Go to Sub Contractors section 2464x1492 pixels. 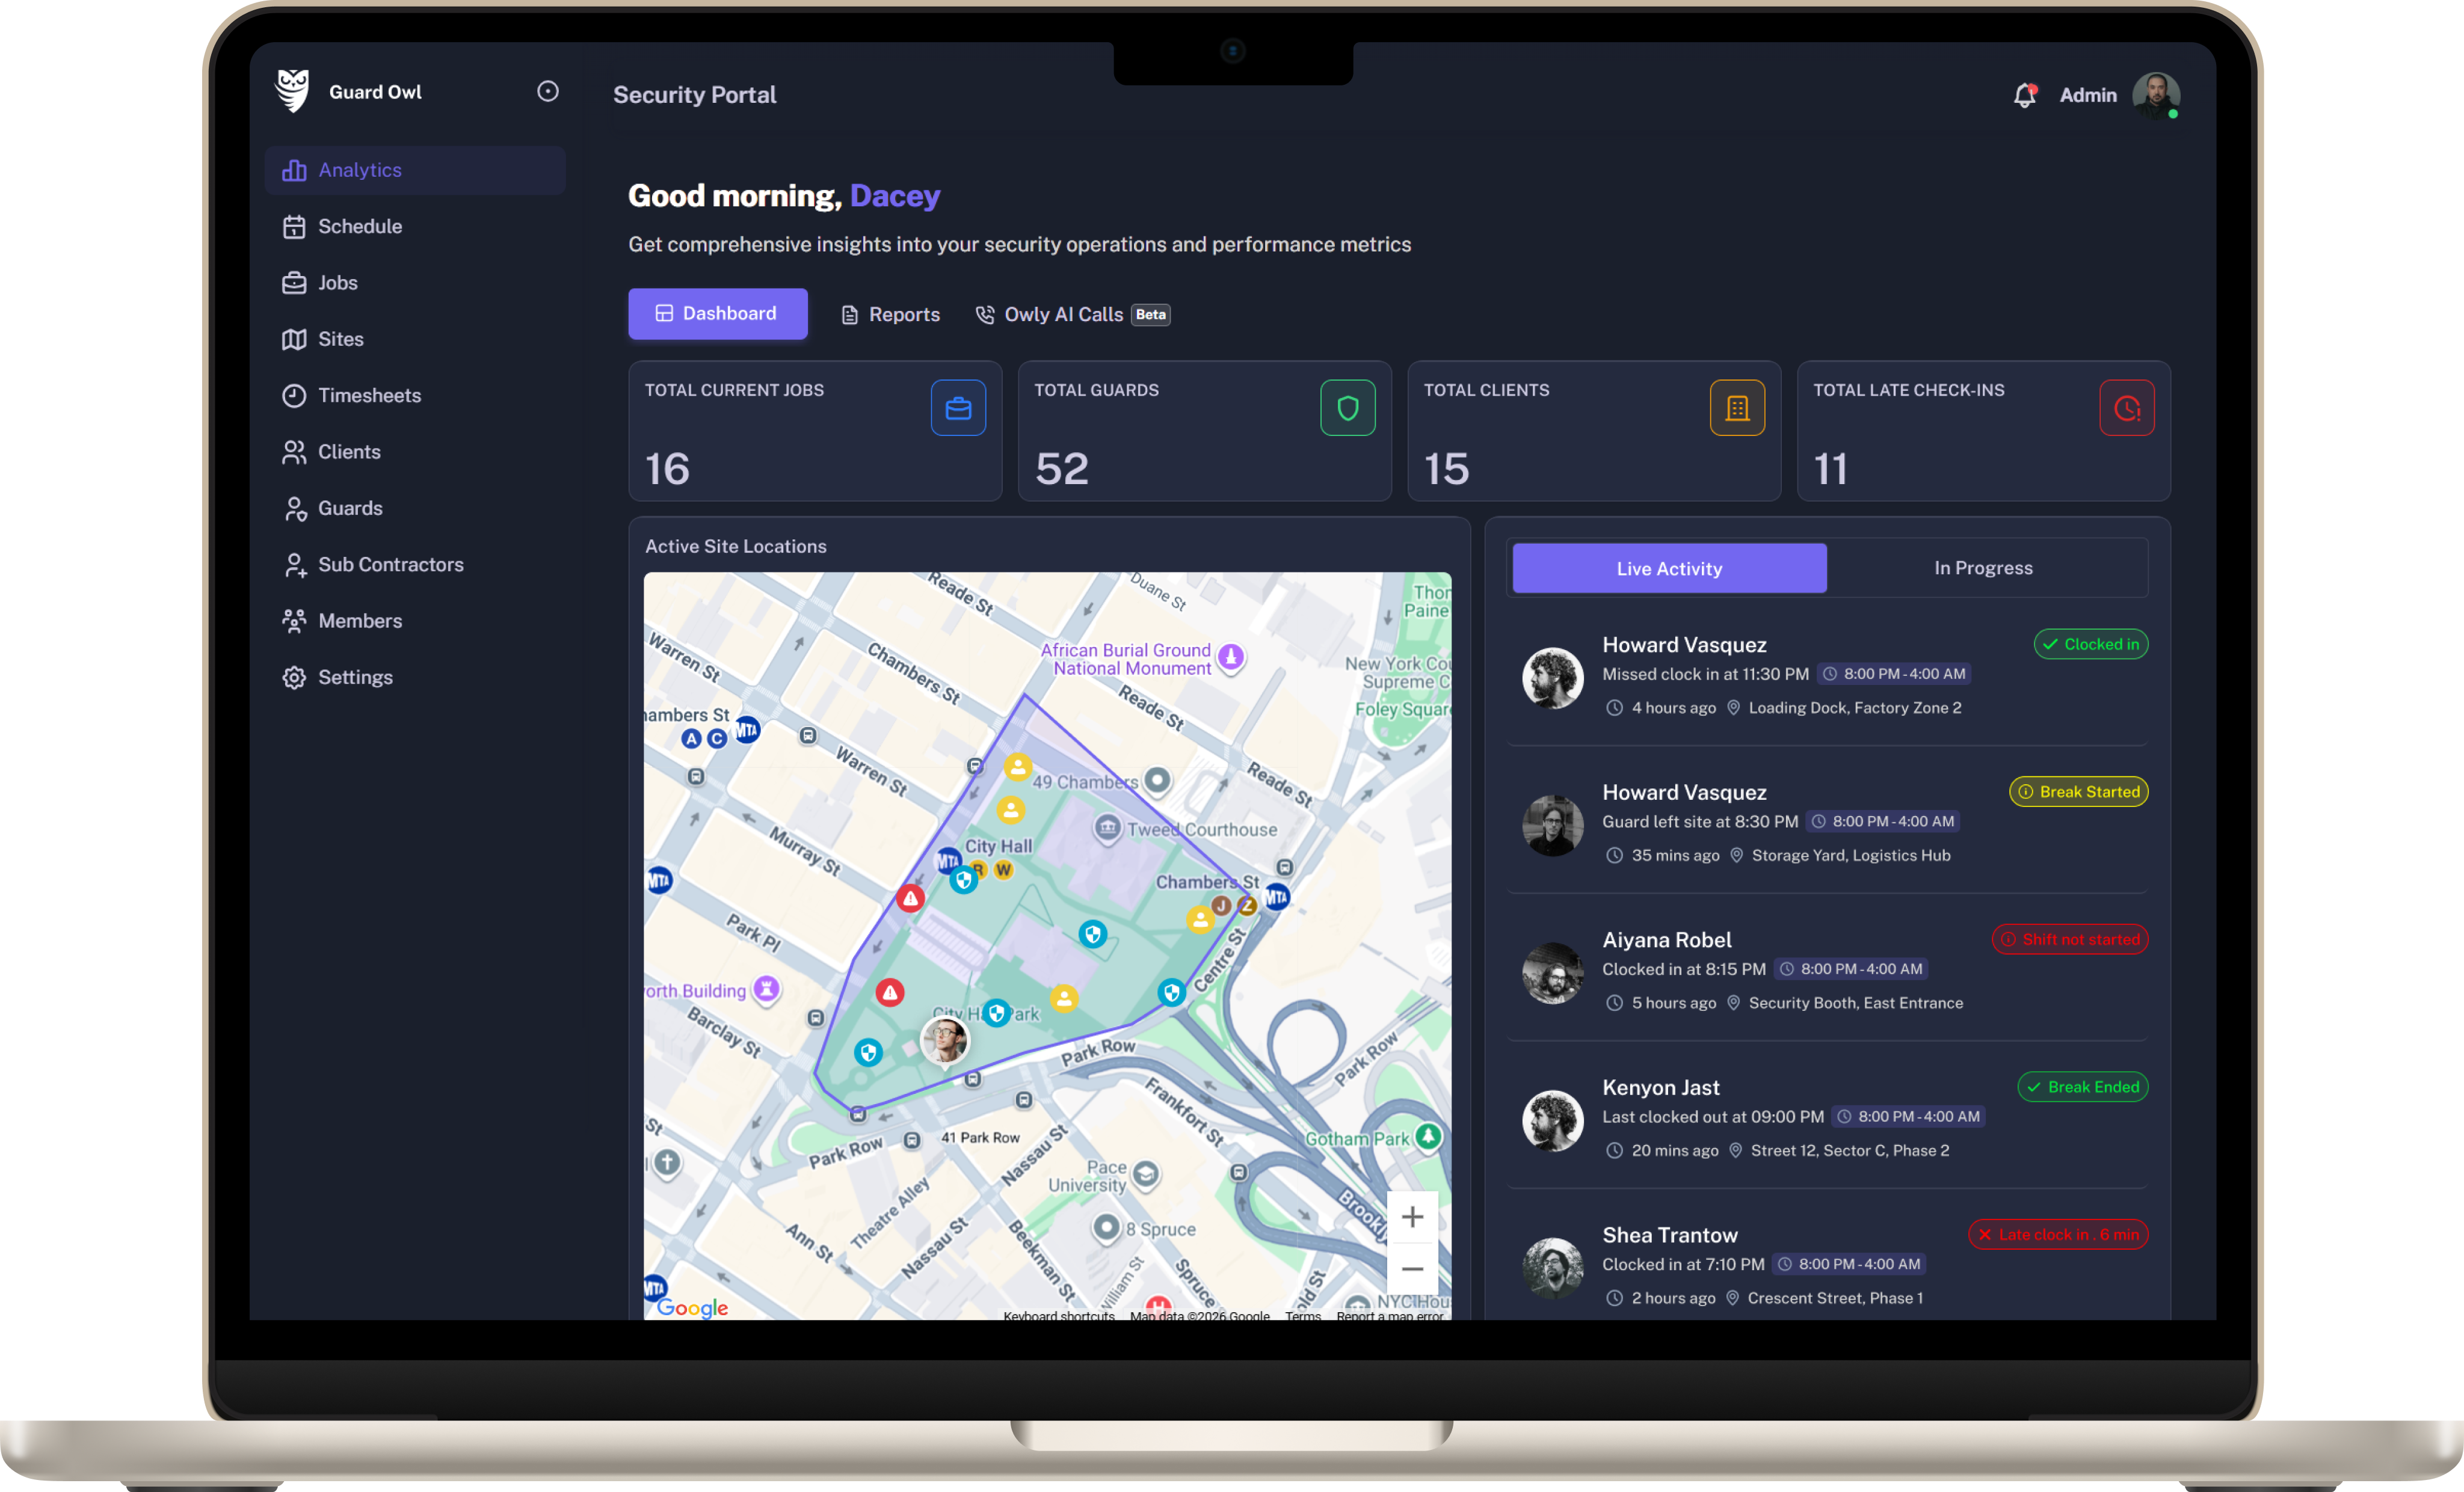(x=390, y=564)
